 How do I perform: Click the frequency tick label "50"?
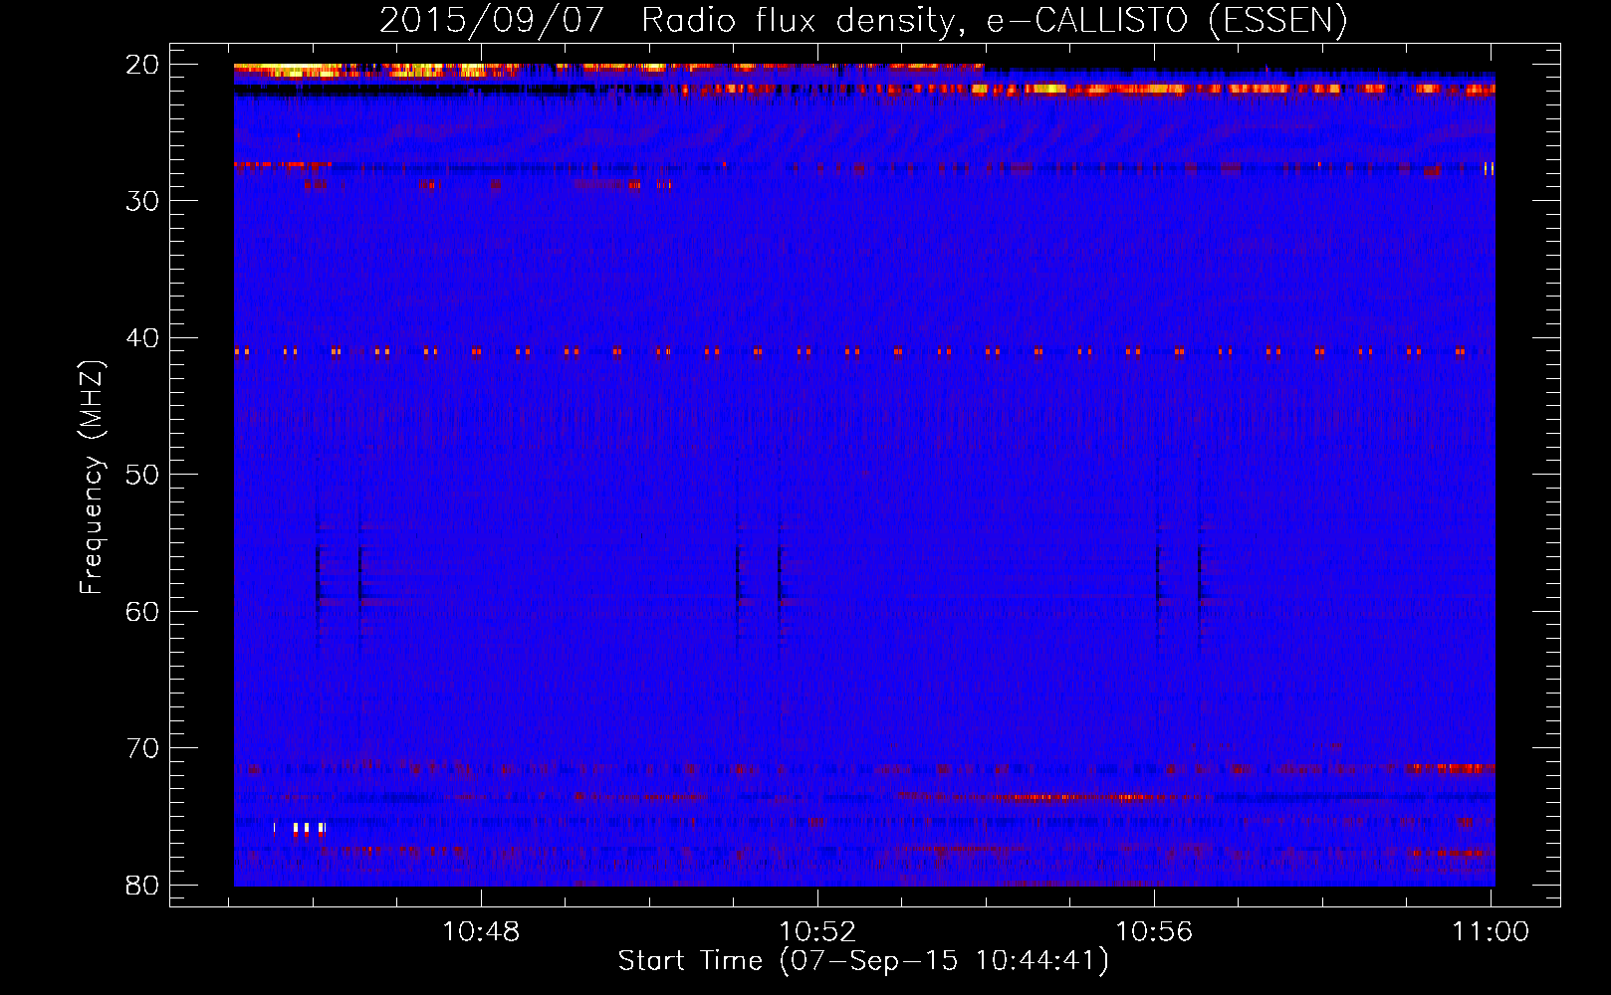(142, 475)
